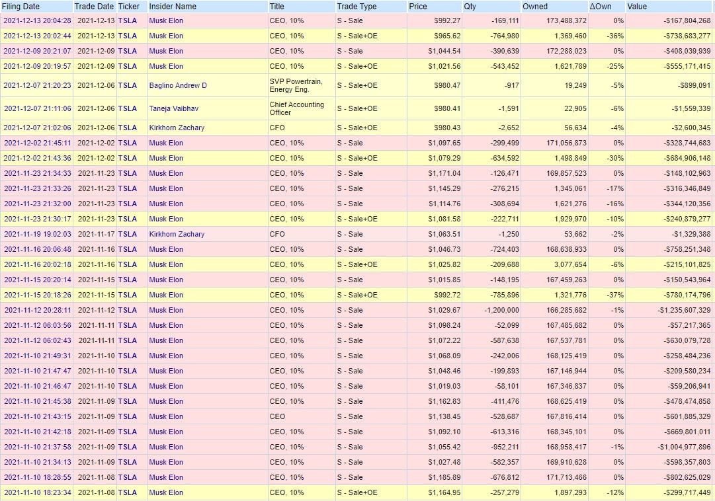
Task: Open filing dated 2021-12-07 21:02:06
Action: pyautogui.click(x=38, y=128)
